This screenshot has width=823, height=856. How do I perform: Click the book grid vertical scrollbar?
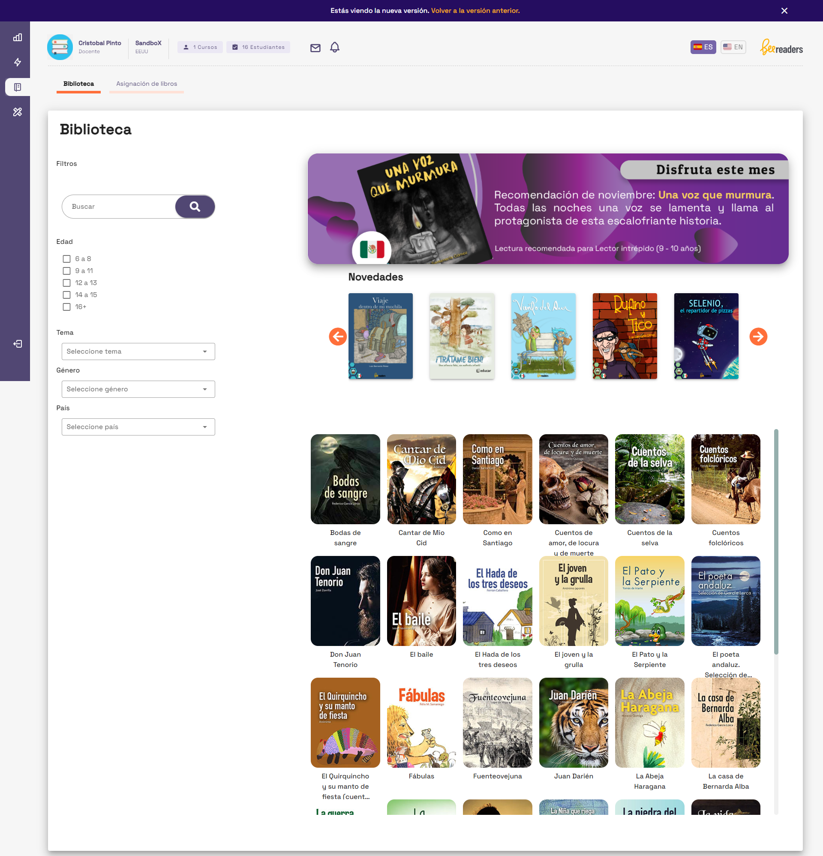point(776,541)
